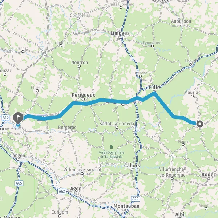Select the Tulle city label
The image size is (218, 218).
coord(154,88)
